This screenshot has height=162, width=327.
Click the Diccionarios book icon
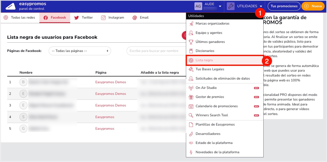coord(191,51)
